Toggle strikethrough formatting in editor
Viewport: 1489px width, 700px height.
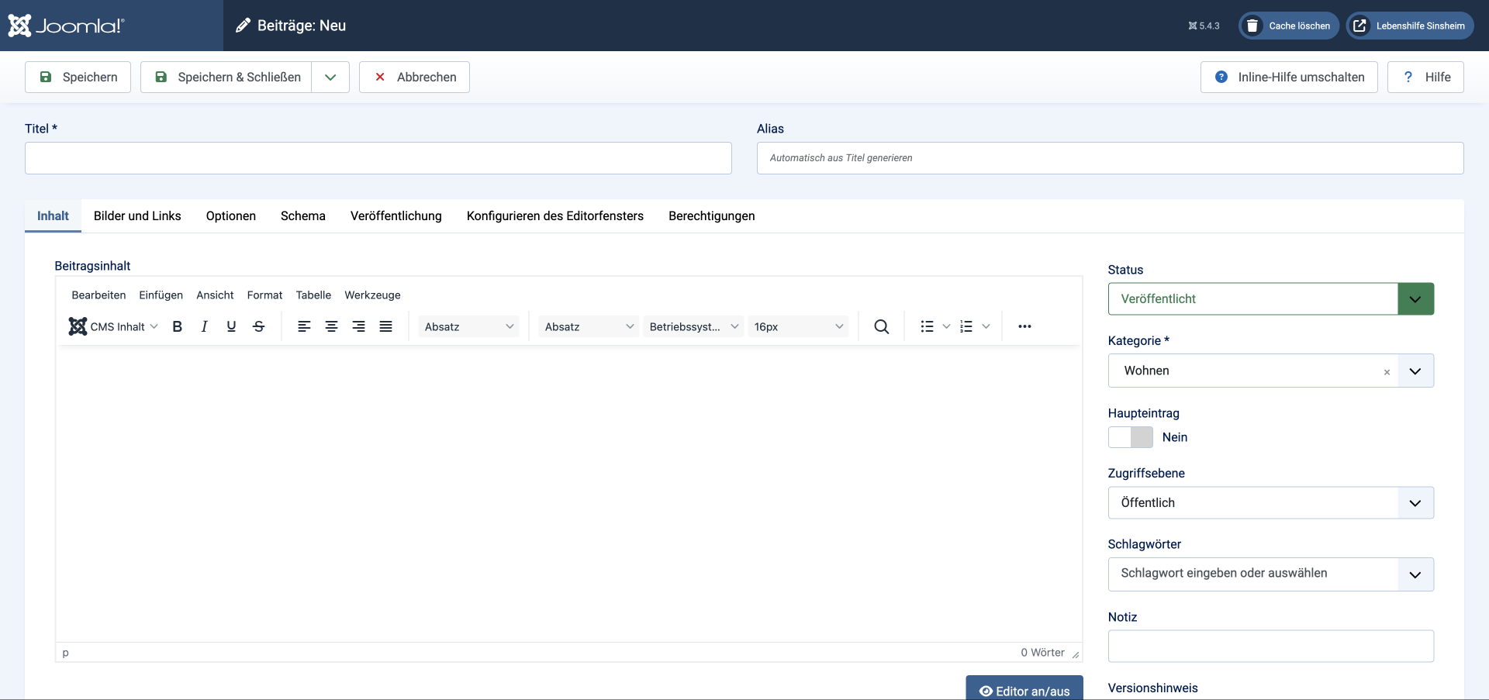click(259, 326)
